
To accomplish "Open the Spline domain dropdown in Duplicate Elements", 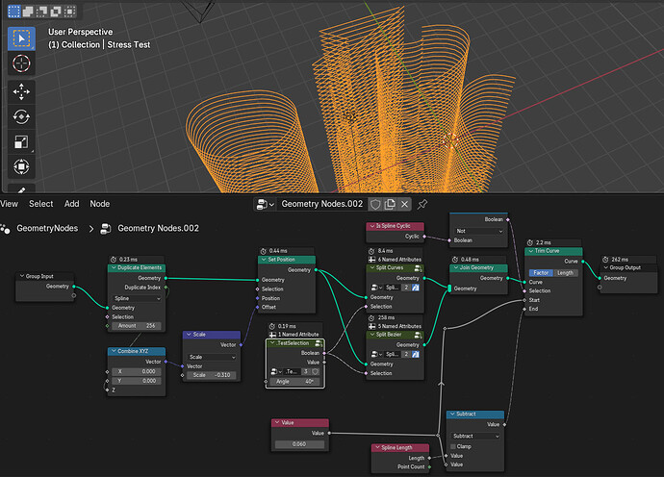I will [x=138, y=298].
